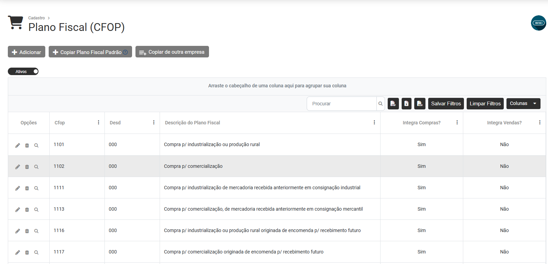Edit CFOP 1101 using pencil icon
This screenshot has width=548, height=264.
(18, 145)
